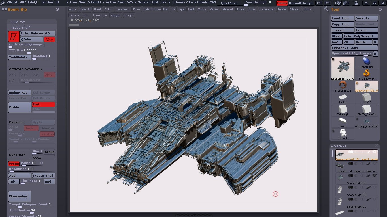This screenshot has height=217, width=387.
Task: Pick the SimpleBrush tool icon
Action: tap(366, 74)
